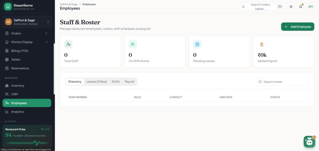The height and width of the screenshot is (151, 319).
Task: Click the STATUS column header
Action: 275,97
